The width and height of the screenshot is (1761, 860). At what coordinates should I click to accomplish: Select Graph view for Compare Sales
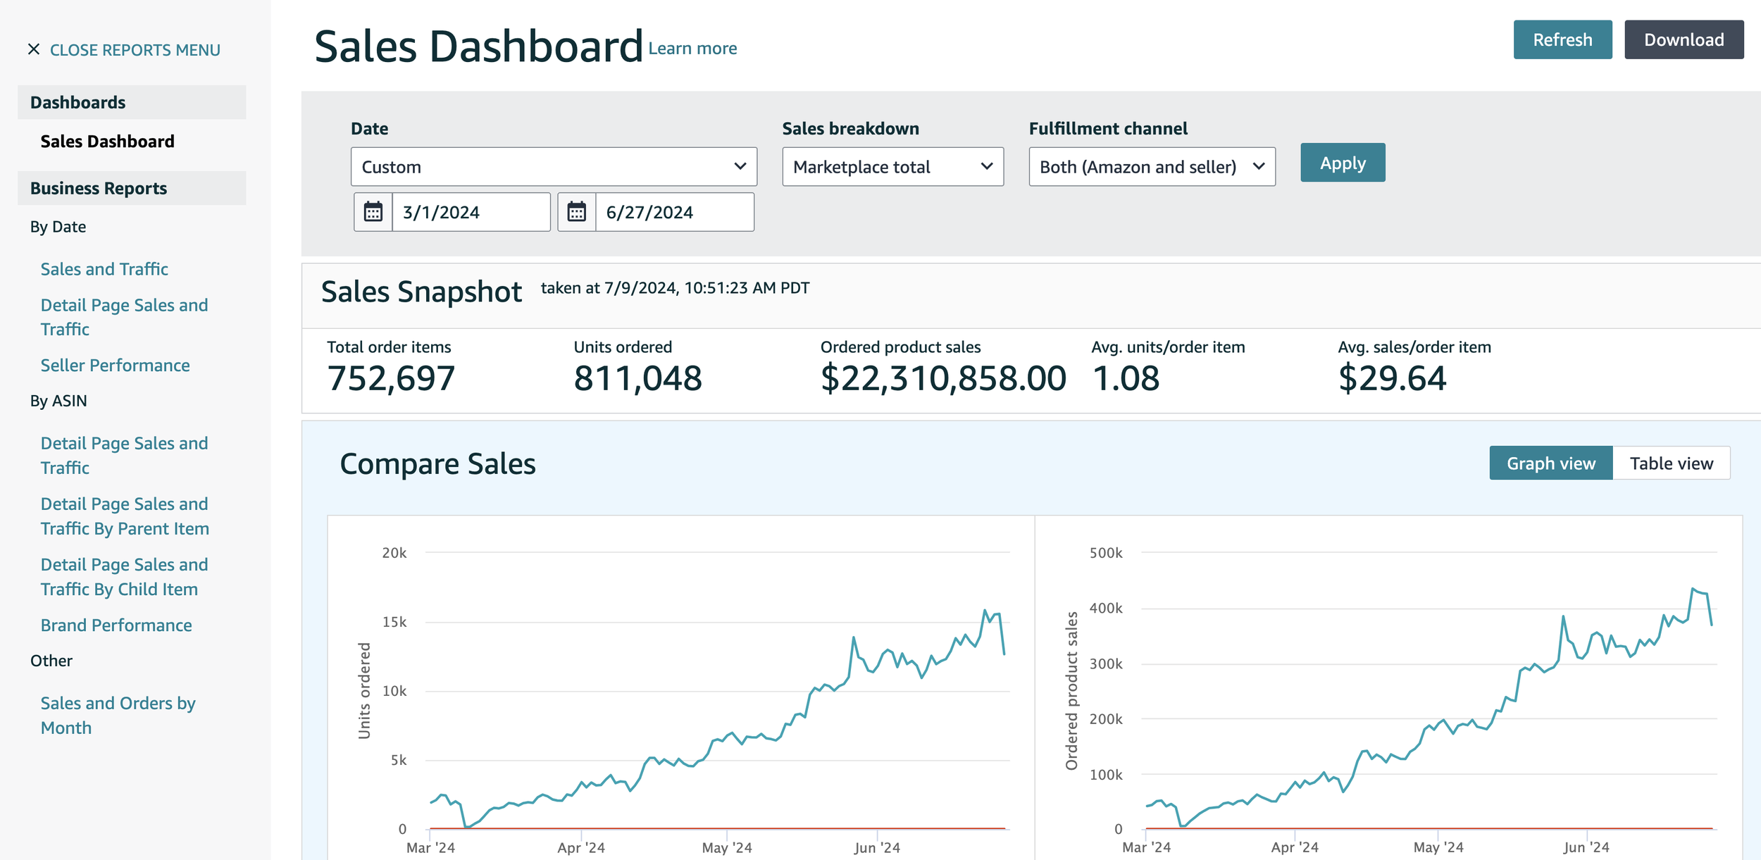[1550, 463]
